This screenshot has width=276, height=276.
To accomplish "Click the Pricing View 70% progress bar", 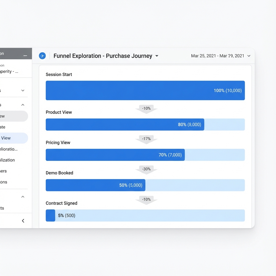I will pyautogui.click(x=115, y=155).
